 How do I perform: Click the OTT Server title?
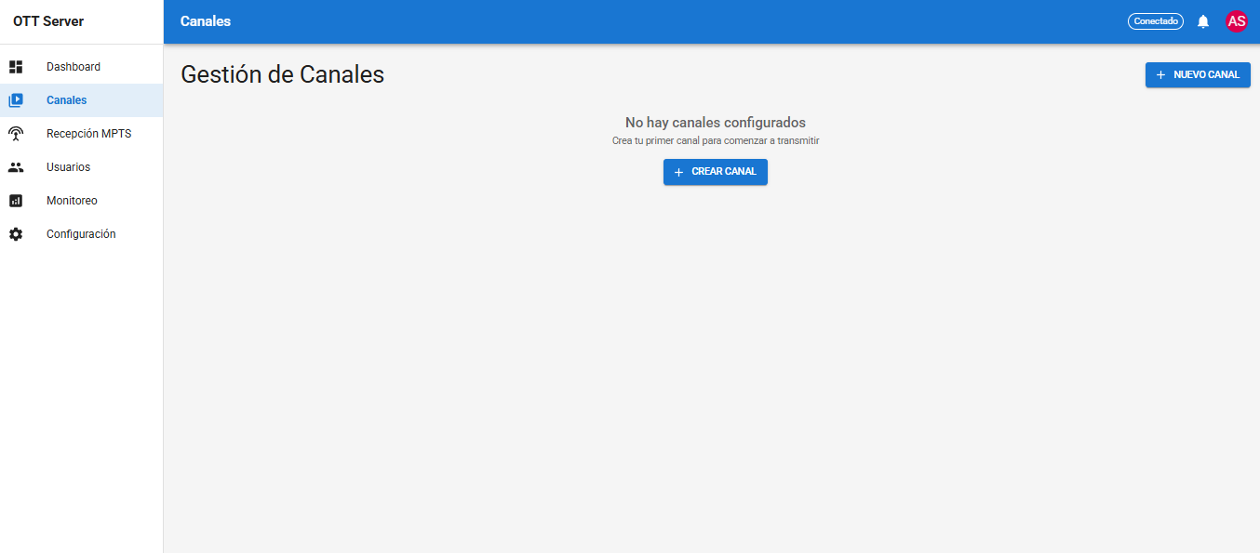tap(48, 21)
